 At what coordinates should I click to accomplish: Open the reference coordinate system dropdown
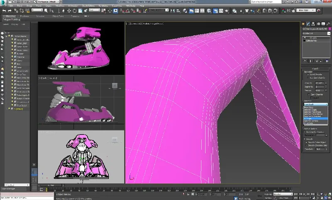94,10
